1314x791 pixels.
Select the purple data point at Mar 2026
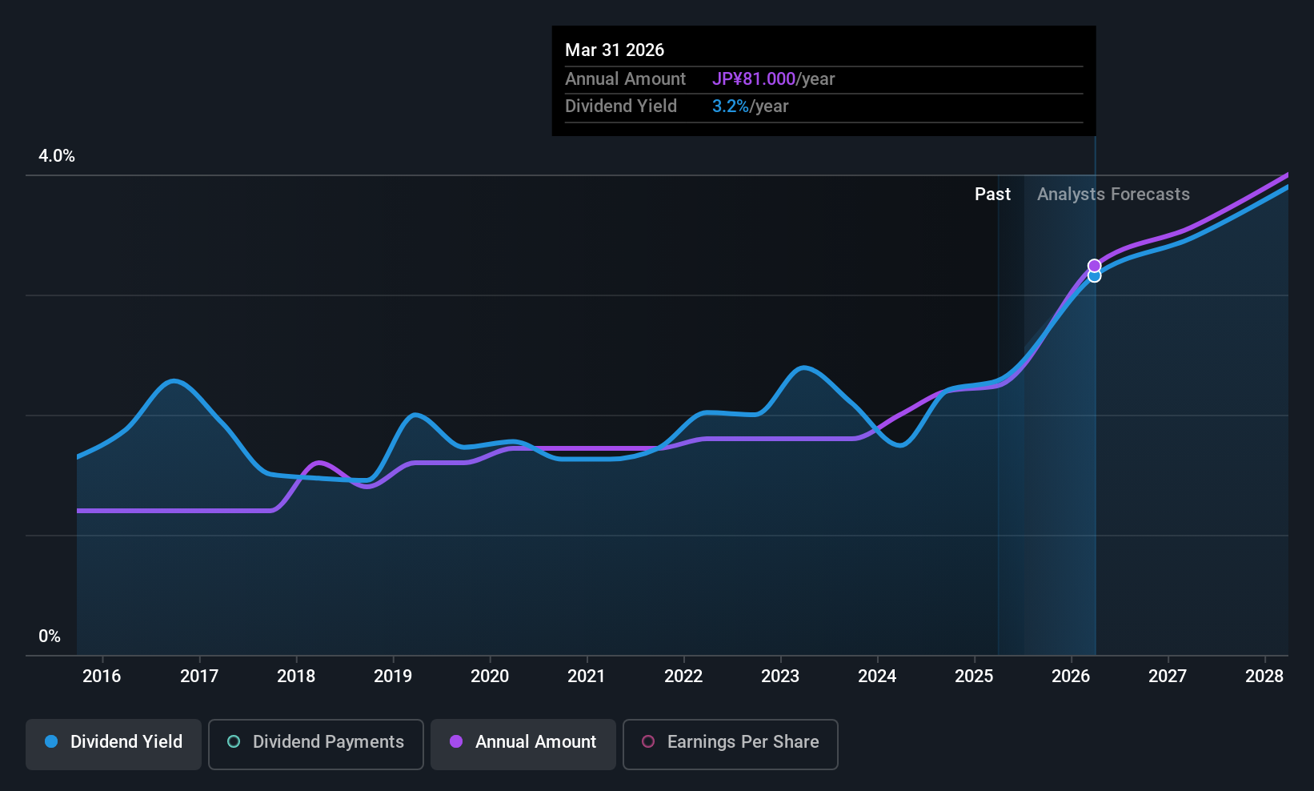[x=1094, y=266]
